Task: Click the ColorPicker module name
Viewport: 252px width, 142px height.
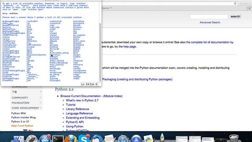Action: 9,43
